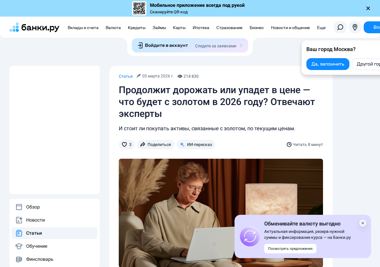Select Обучение in the sidebar
Viewport: 380px width, 267px height.
[55, 246]
